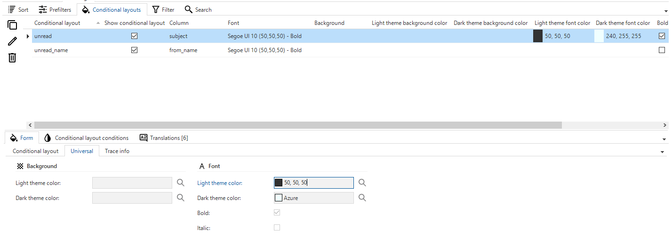Click the pencil edit icon
672x238 pixels.
(12, 41)
